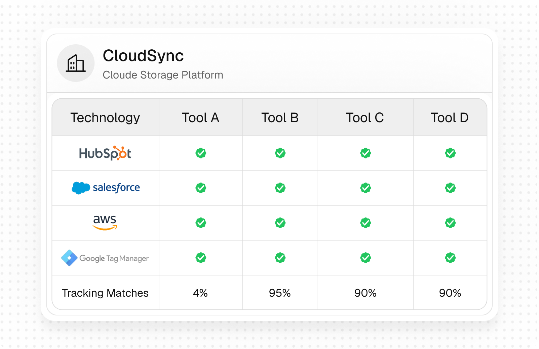Click the Google Tag Manager logo

(105, 258)
